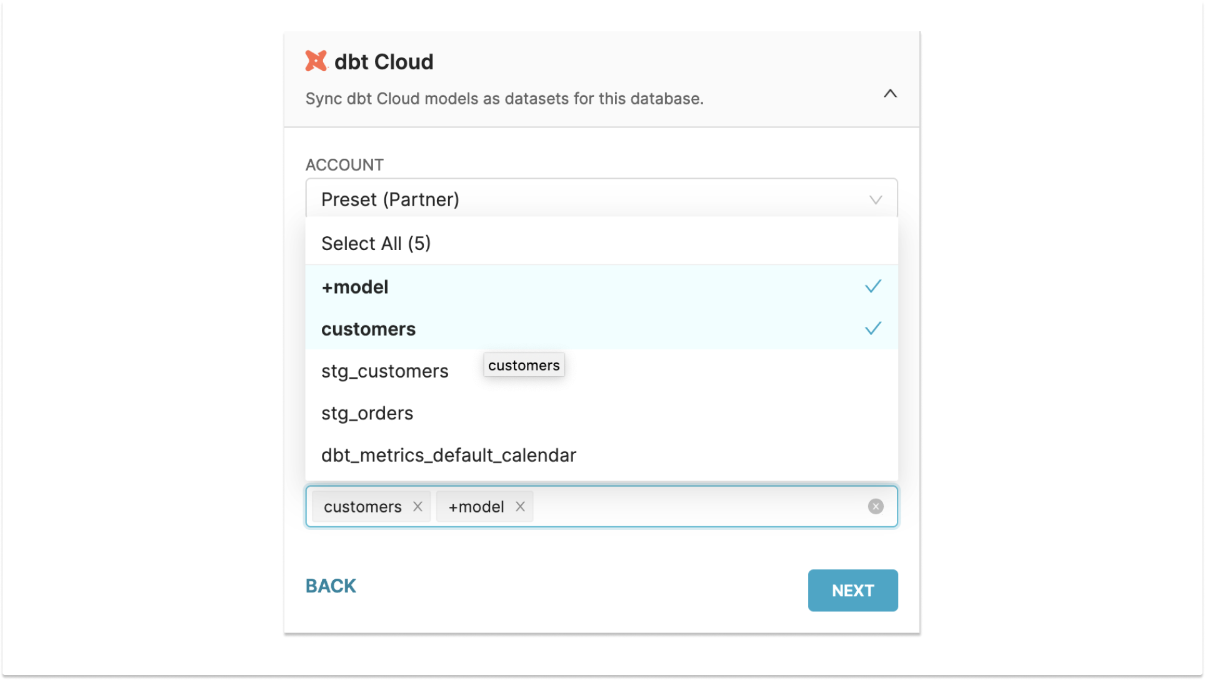Select stg_orders from the list
This screenshot has height=680, width=1205.
[x=367, y=412]
